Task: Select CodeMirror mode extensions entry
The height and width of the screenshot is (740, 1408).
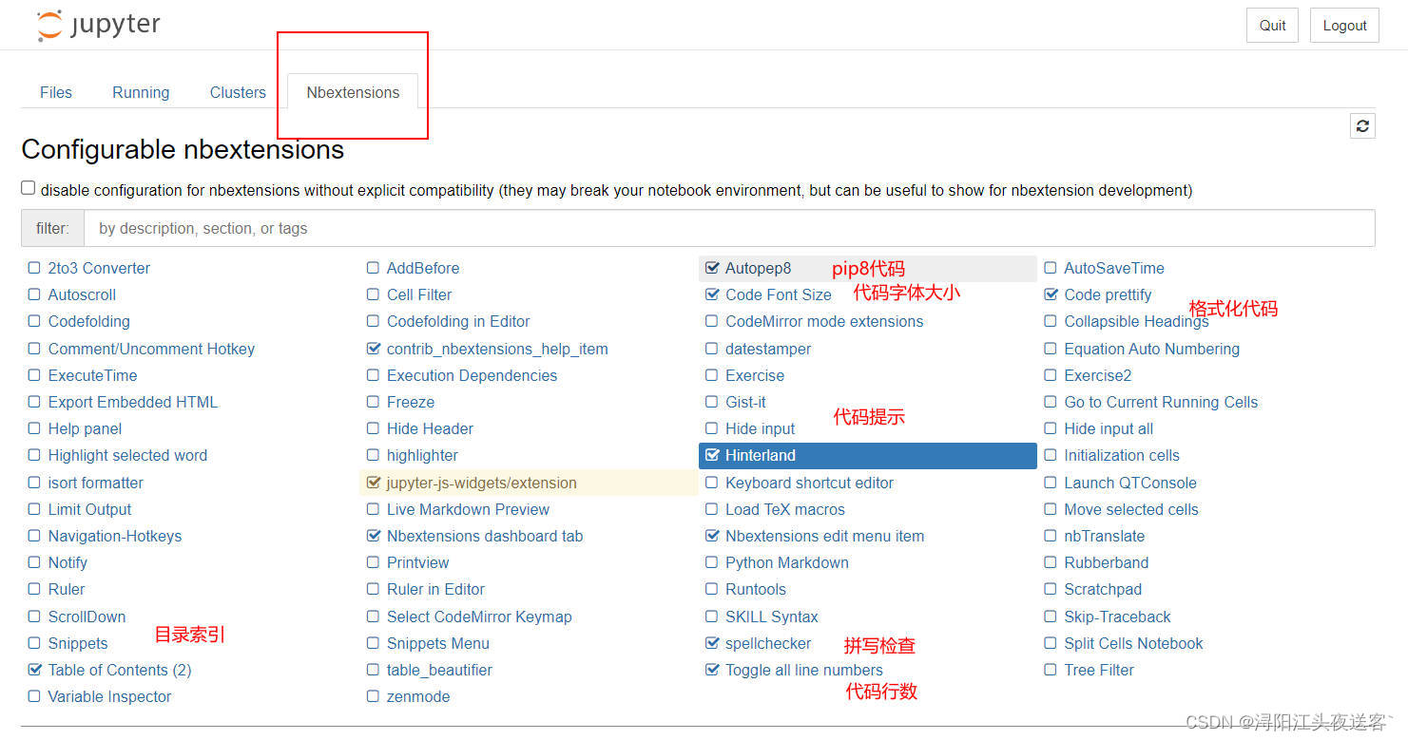Action: tap(824, 321)
